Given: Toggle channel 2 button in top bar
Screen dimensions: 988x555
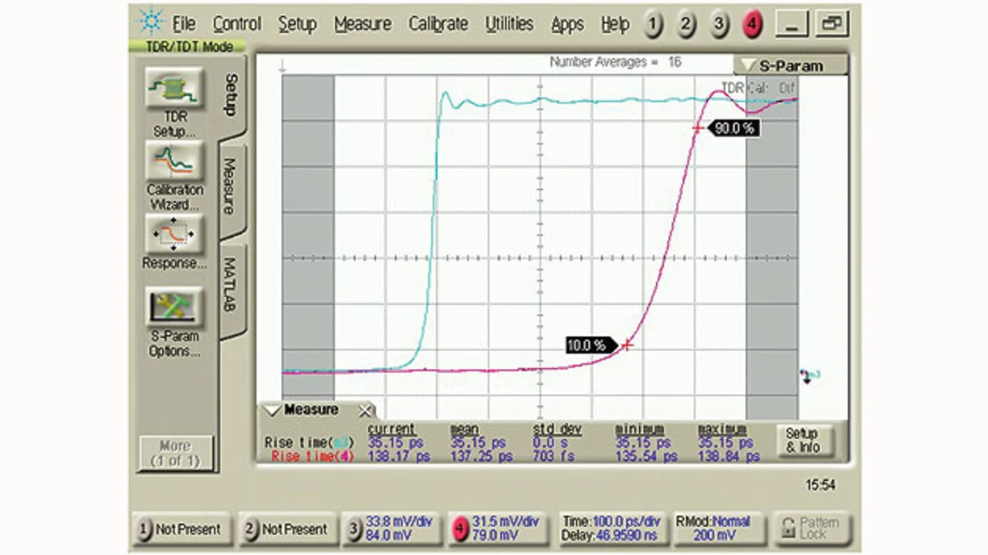Looking at the screenshot, I should click(x=685, y=25).
